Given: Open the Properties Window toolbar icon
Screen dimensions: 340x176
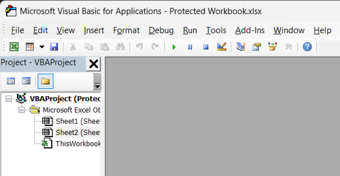Looking at the screenshot, I should pos(256,46).
